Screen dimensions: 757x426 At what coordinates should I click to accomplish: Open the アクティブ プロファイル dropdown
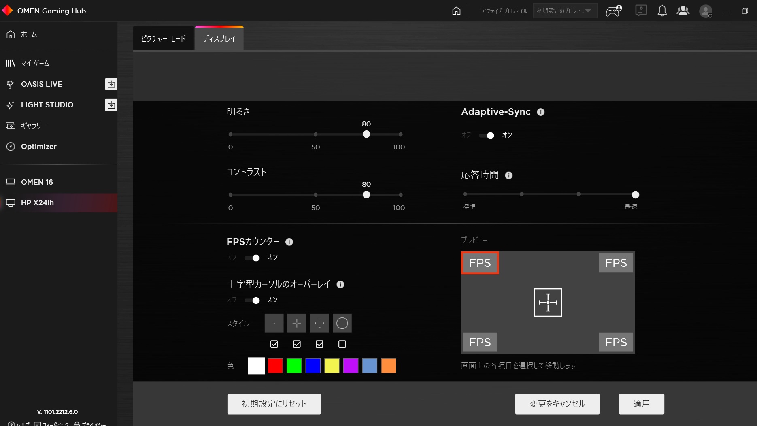(565, 11)
